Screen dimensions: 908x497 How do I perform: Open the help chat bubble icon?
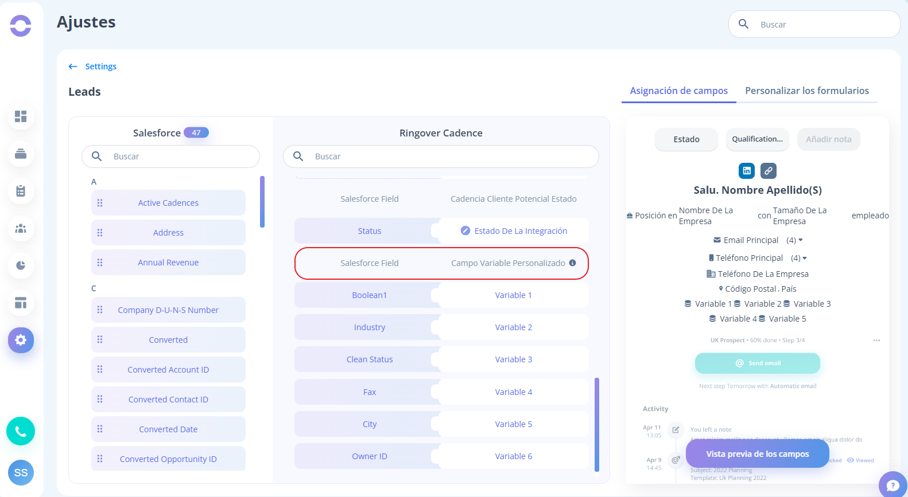coord(893,486)
